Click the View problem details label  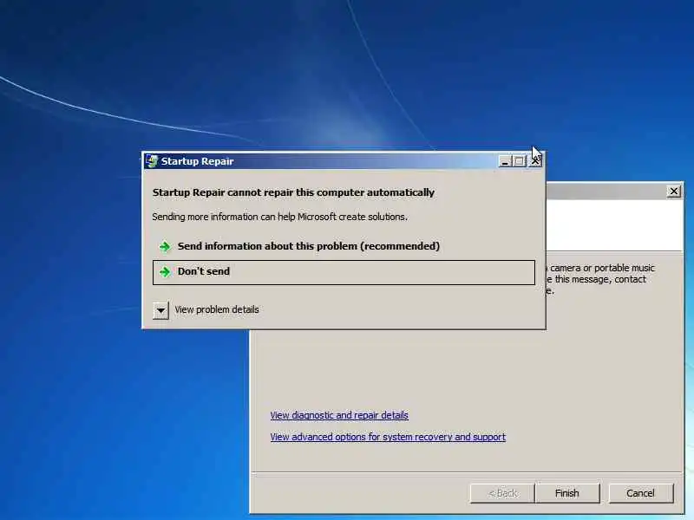216,309
